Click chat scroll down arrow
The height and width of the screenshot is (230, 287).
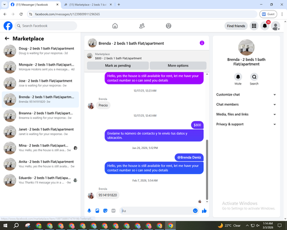coord(207,202)
